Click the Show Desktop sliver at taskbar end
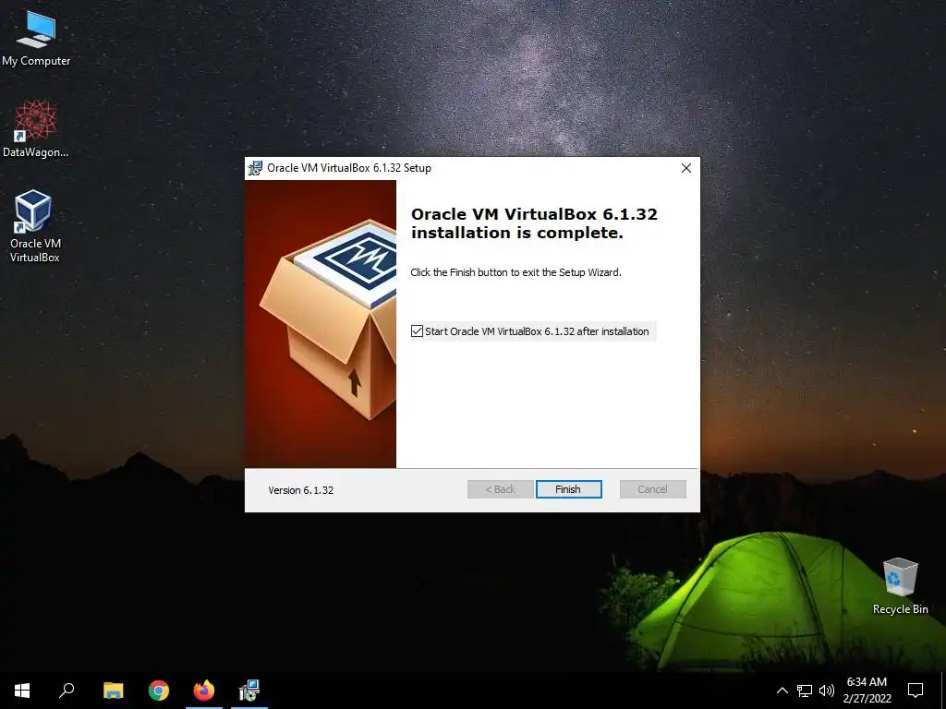The height and width of the screenshot is (709, 946). point(943,691)
